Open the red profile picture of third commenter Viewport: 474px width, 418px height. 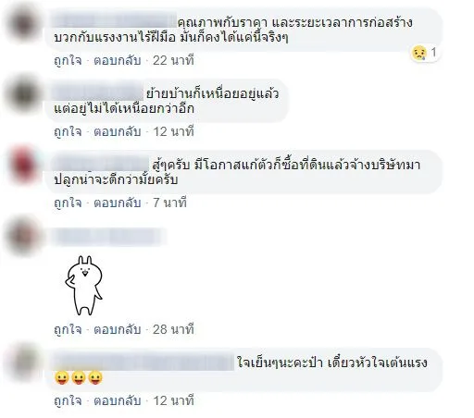pyautogui.click(x=24, y=166)
